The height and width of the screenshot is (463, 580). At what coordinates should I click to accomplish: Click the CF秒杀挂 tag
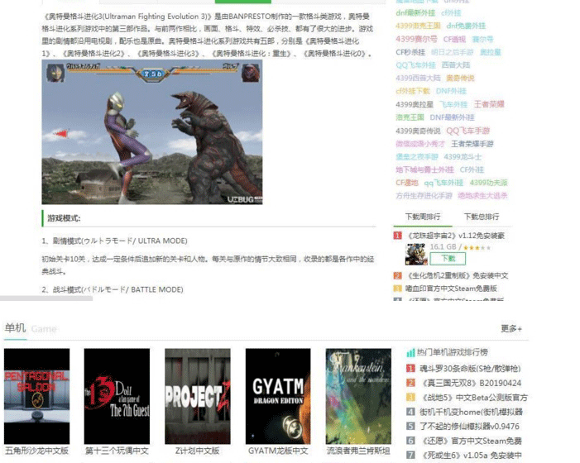(x=410, y=52)
